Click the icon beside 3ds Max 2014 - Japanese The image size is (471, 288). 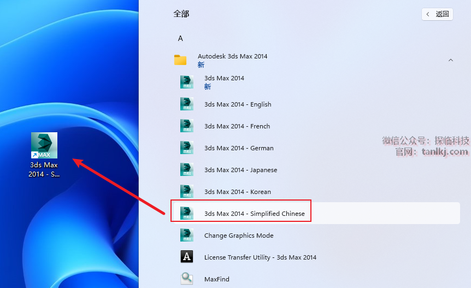click(x=186, y=169)
